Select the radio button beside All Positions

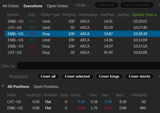(x=3, y=86)
